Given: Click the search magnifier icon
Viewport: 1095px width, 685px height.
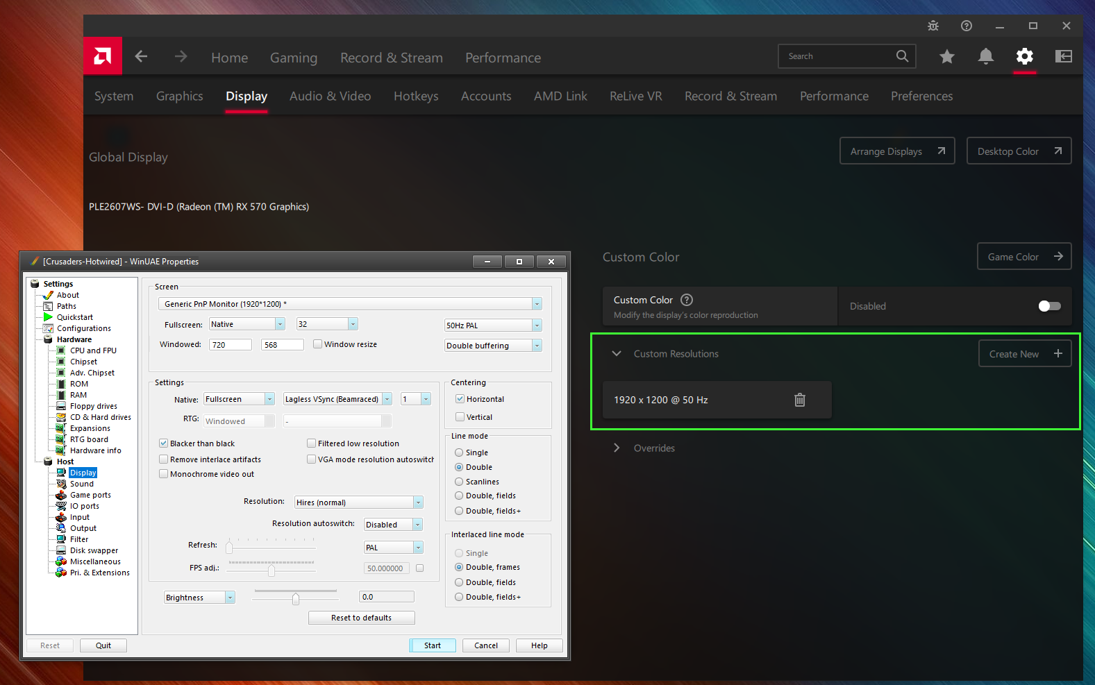Looking at the screenshot, I should pyautogui.click(x=902, y=56).
